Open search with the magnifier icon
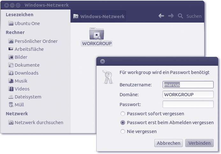221x154 pixels. (180, 16)
